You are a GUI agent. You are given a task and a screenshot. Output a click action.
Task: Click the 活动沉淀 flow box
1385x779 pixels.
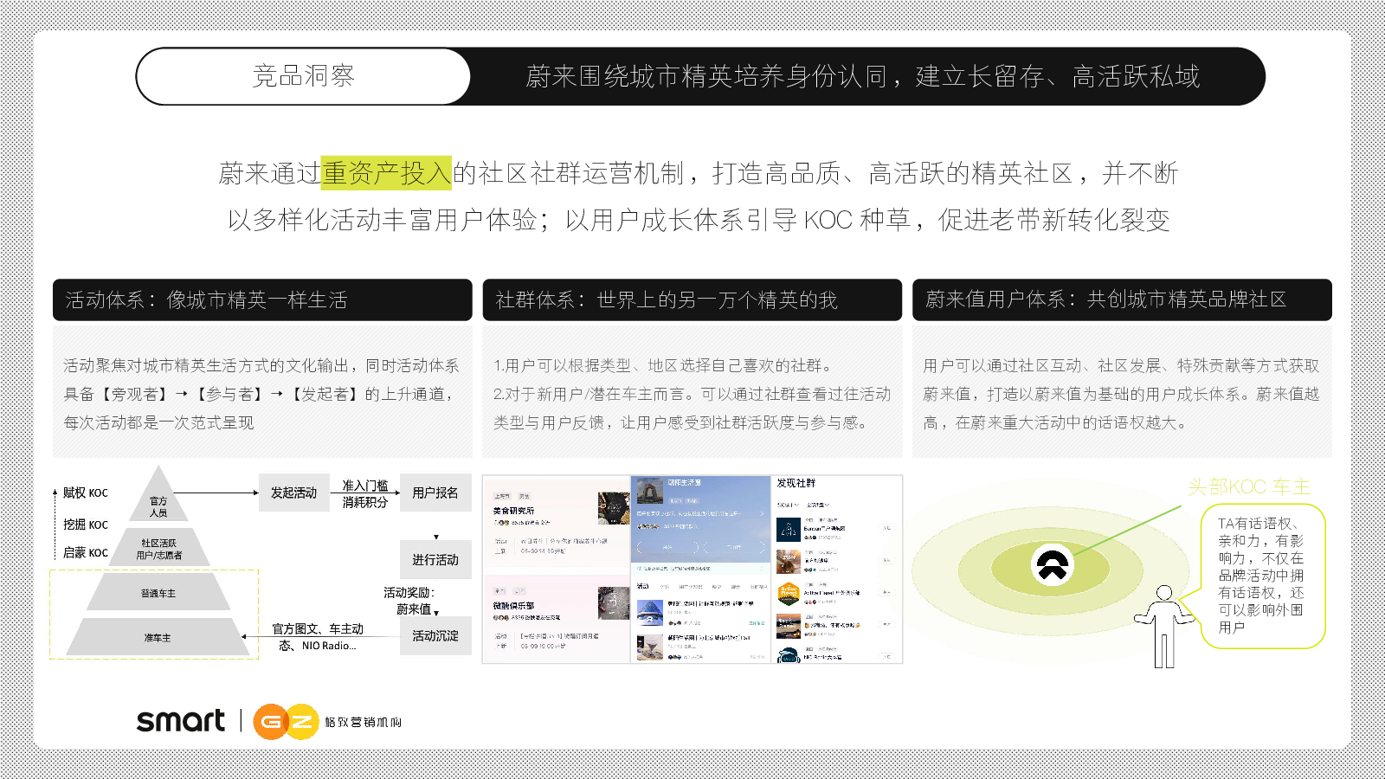[x=435, y=635]
